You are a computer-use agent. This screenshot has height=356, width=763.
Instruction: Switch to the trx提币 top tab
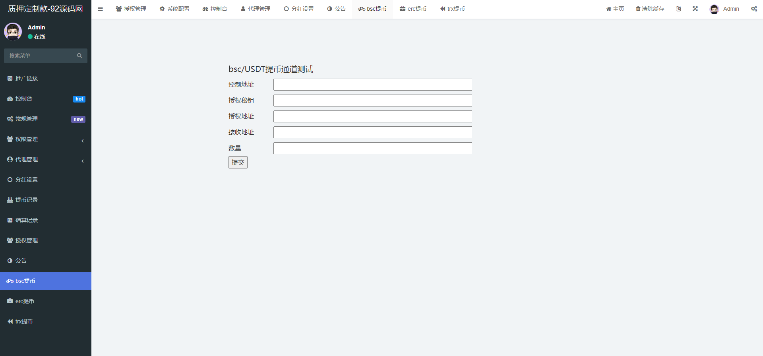click(452, 9)
